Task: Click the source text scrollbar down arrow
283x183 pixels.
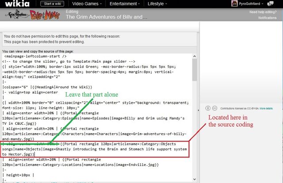Action: point(195,179)
